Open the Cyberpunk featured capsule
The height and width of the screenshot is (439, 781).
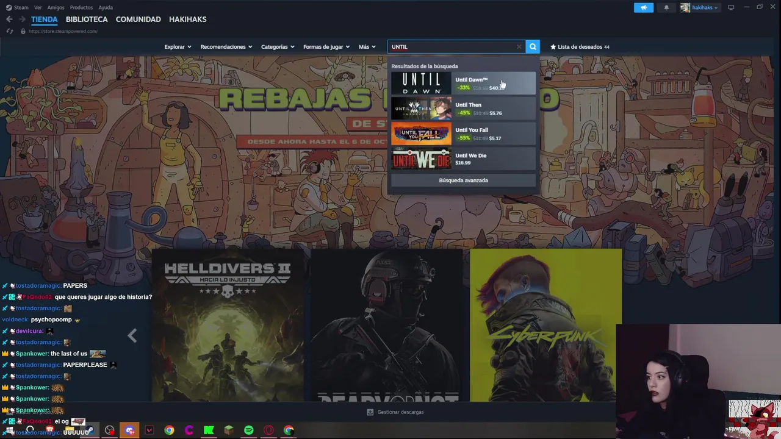click(x=545, y=325)
